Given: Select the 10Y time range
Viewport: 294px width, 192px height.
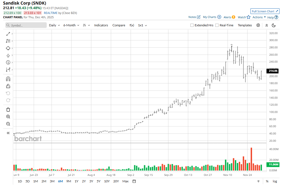Looking at the screenshot, I should click(107, 181).
